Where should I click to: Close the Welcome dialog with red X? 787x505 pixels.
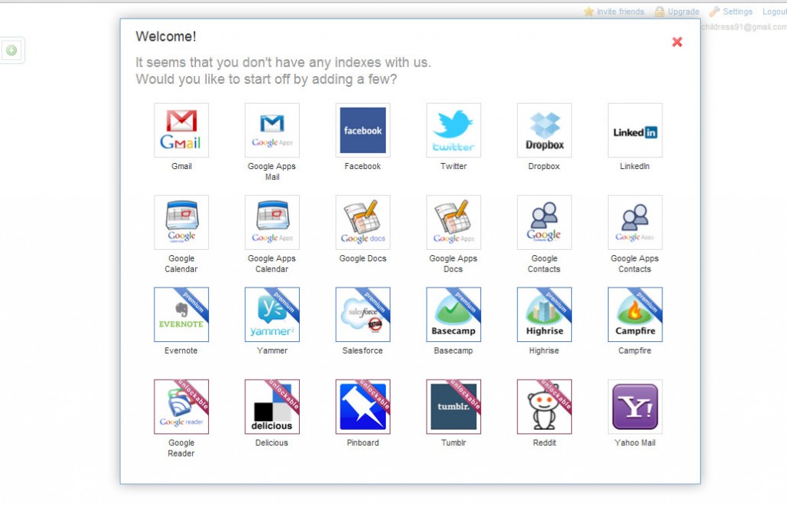(x=677, y=42)
